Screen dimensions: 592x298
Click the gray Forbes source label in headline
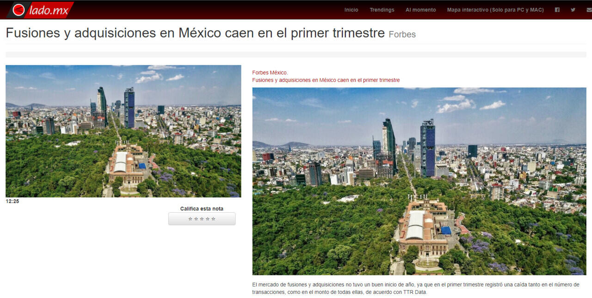click(402, 35)
